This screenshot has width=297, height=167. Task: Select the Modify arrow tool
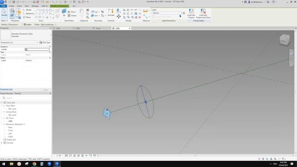coord(4,13)
